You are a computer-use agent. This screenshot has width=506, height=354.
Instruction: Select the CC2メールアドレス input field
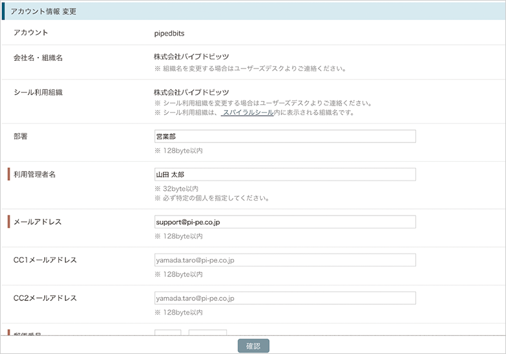pos(284,298)
